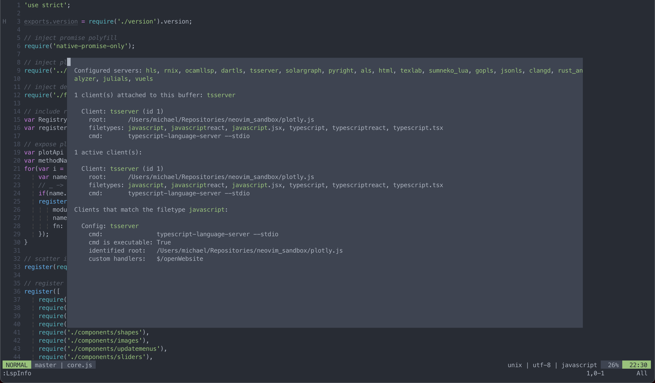This screenshot has width=655, height=383.
Task: Click the utf-8 encoding indicator
Action: [x=542, y=365]
